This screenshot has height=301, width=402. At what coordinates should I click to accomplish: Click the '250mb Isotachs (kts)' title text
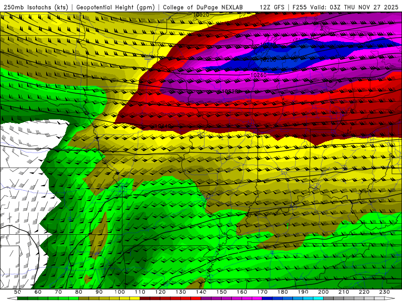(36, 8)
